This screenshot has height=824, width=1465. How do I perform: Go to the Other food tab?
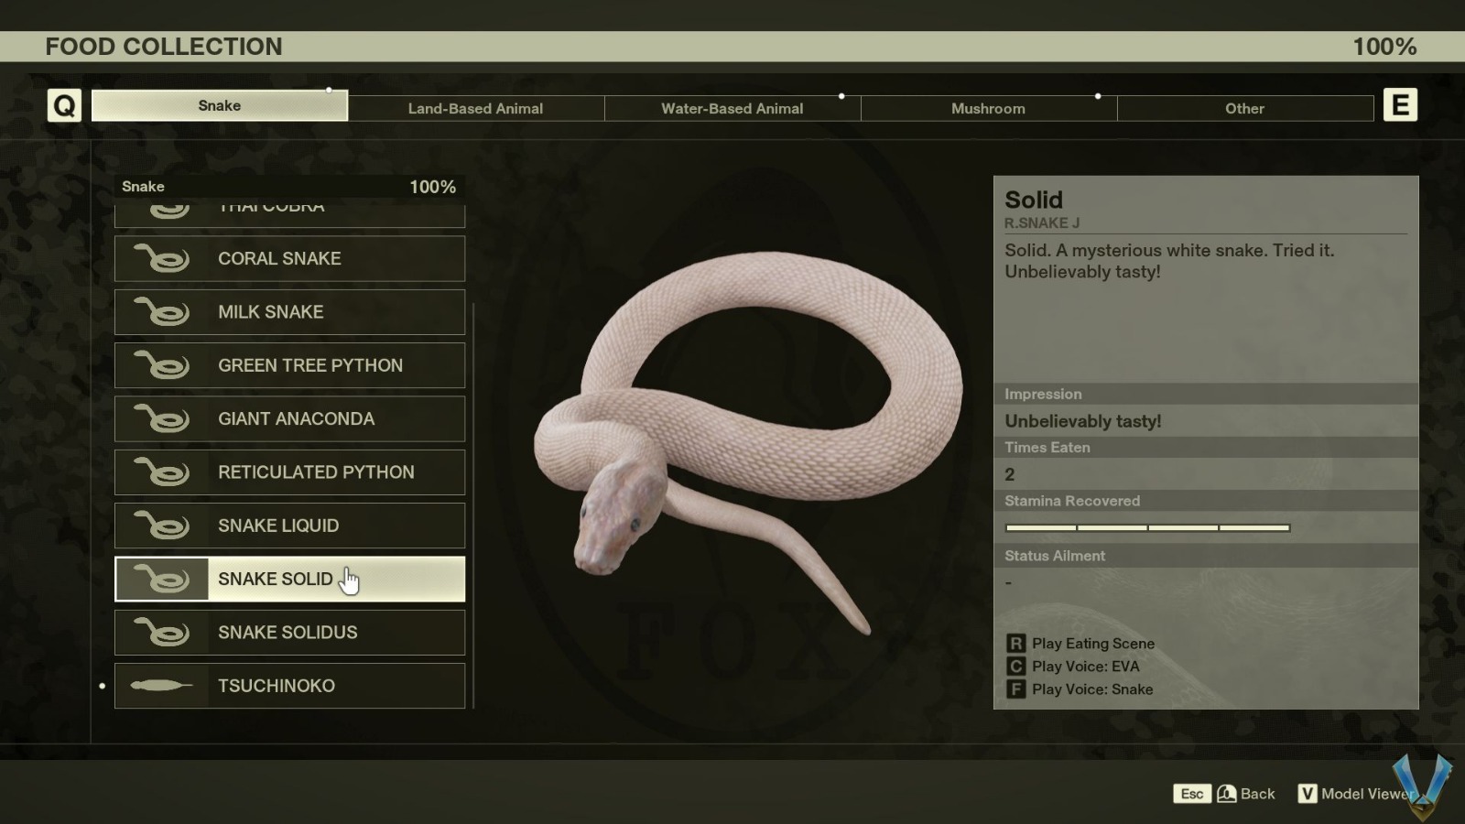tap(1244, 109)
